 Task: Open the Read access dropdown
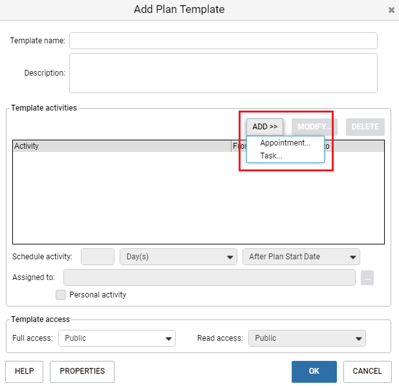(307, 338)
